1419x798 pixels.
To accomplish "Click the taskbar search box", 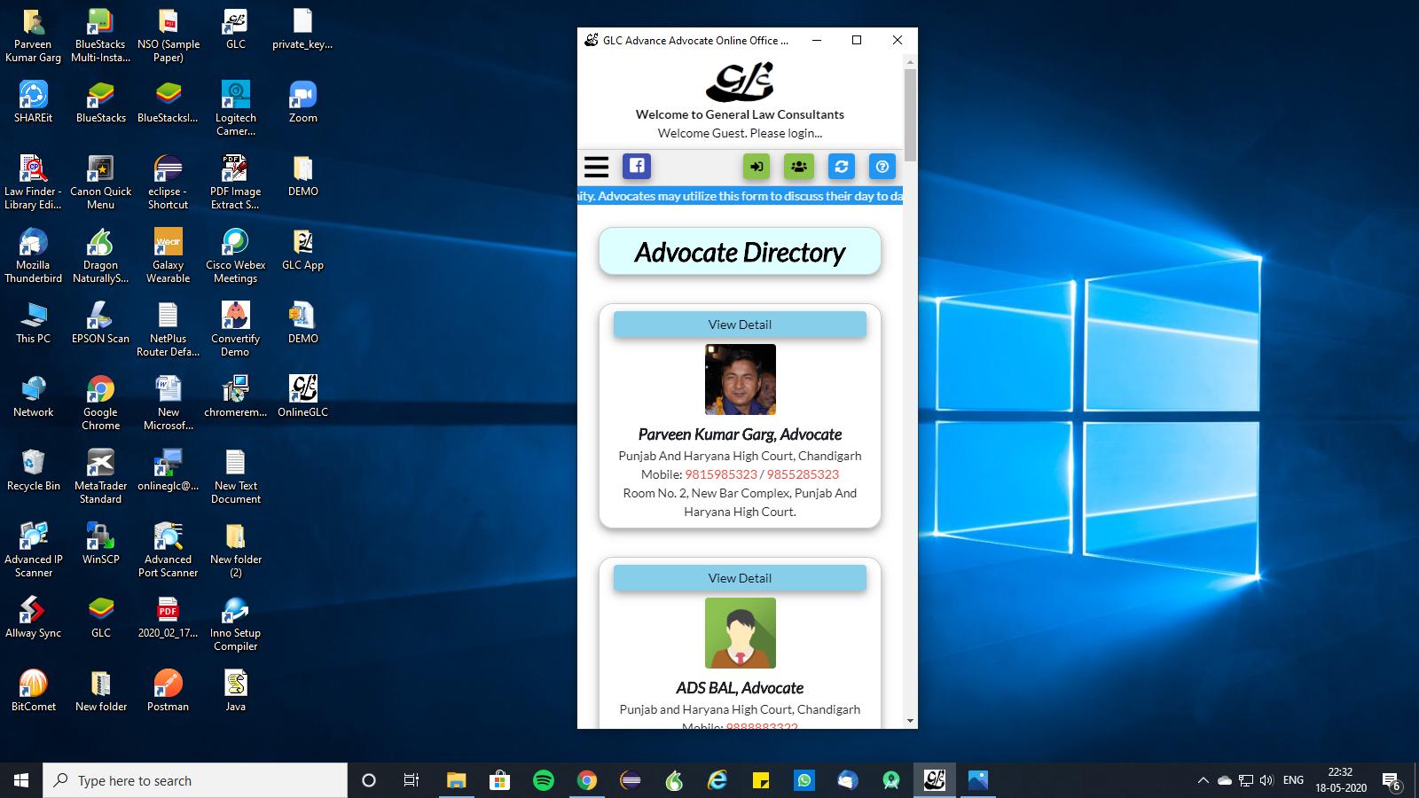I will click(x=195, y=780).
